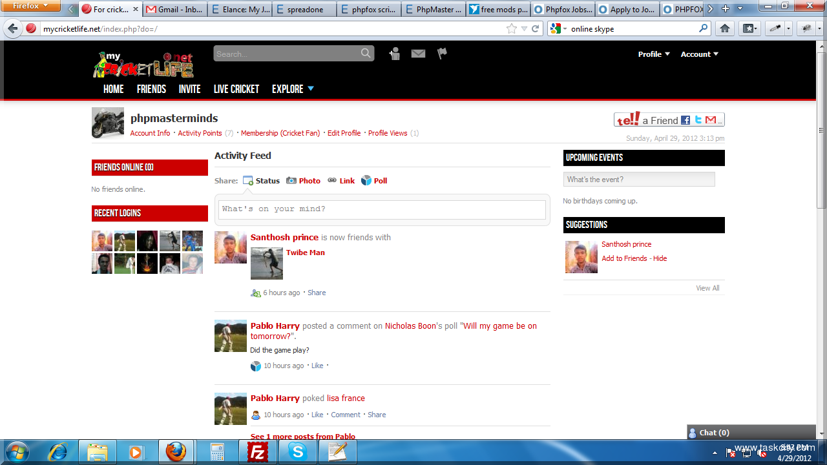Screen dimensions: 827x465
Task: Open the Profile dropdown menu
Action: (x=654, y=54)
